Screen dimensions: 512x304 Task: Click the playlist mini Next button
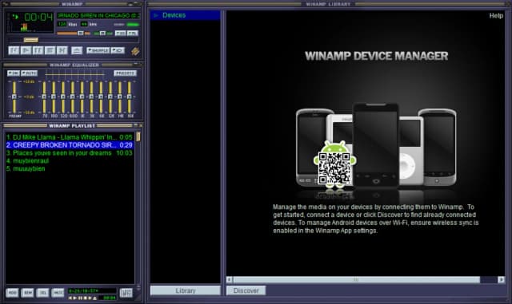coord(90,298)
